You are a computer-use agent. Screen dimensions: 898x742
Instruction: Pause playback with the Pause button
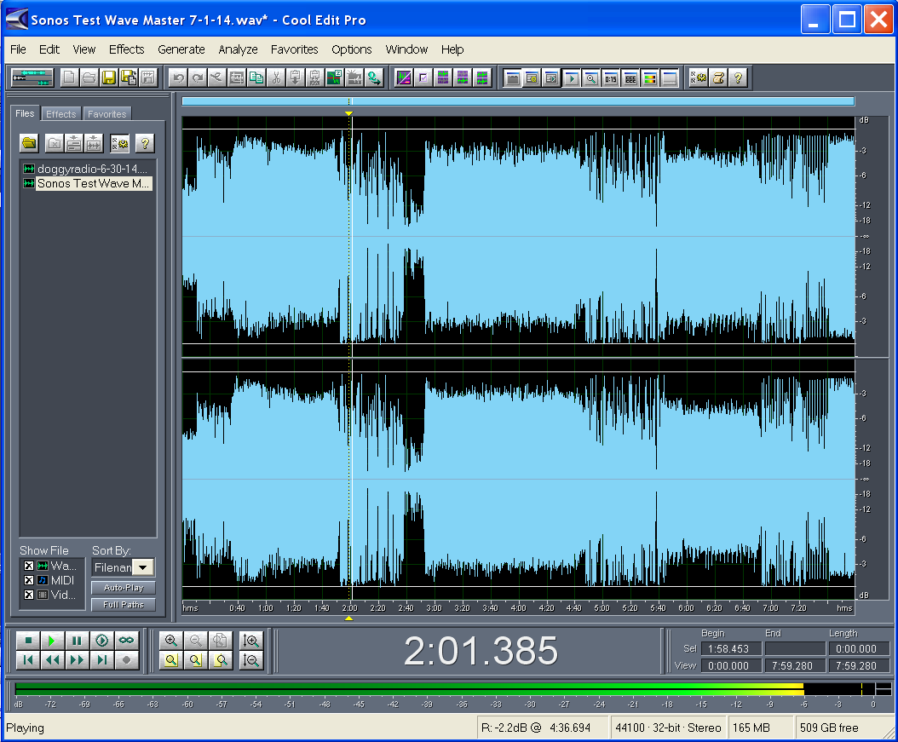(77, 640)
